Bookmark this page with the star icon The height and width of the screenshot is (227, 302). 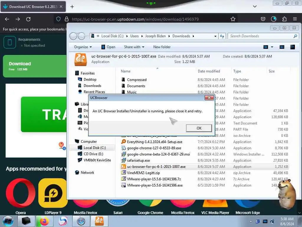point(233,19)
